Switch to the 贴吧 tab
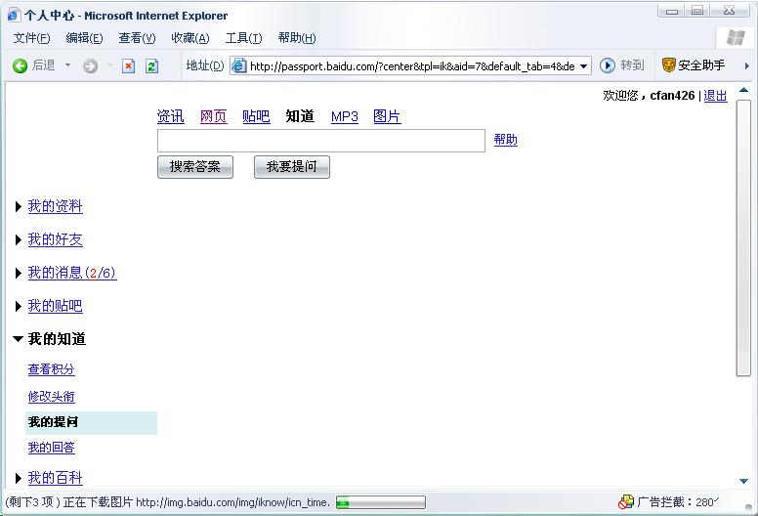This screenshot has height=516, width=758. click(256, 116)
